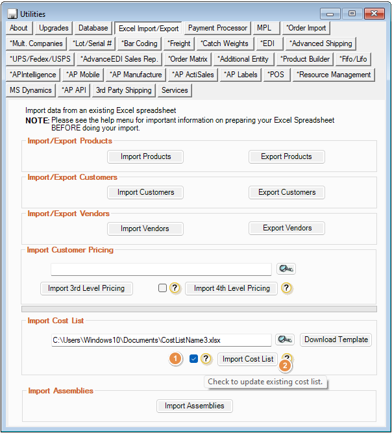Click browse icon beside Customer Pricing path field
392x433 pixels.
coord(286,269)
